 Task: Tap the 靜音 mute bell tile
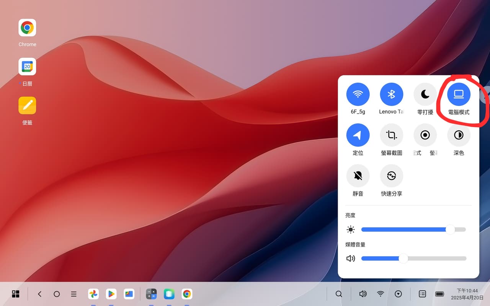click(358, 176)
